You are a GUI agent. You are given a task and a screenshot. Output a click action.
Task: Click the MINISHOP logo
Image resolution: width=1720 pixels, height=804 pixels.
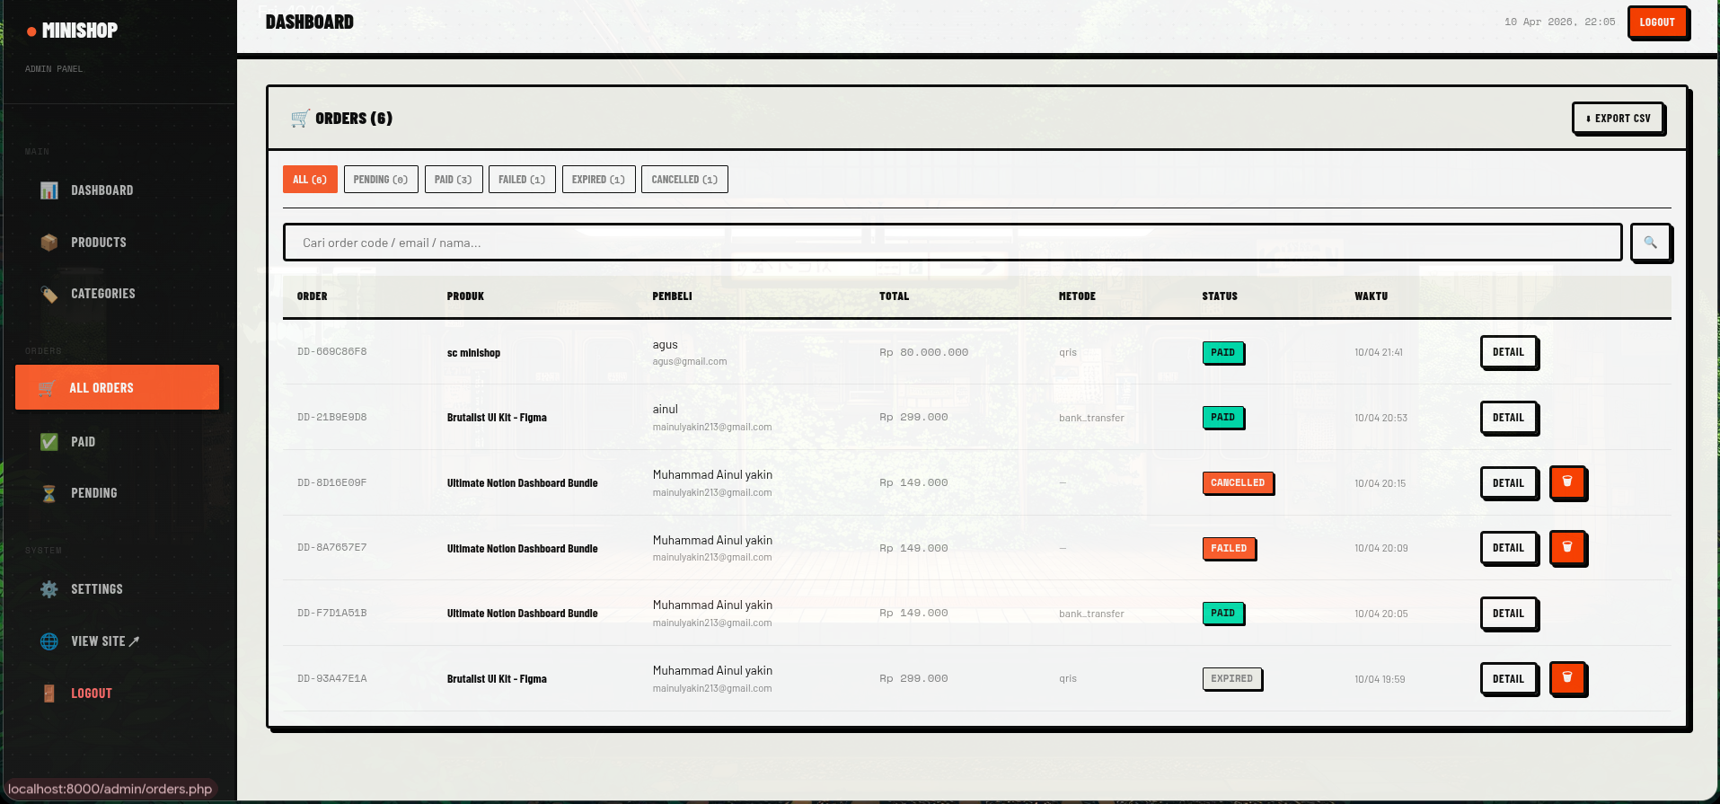(x=72, y=31)
